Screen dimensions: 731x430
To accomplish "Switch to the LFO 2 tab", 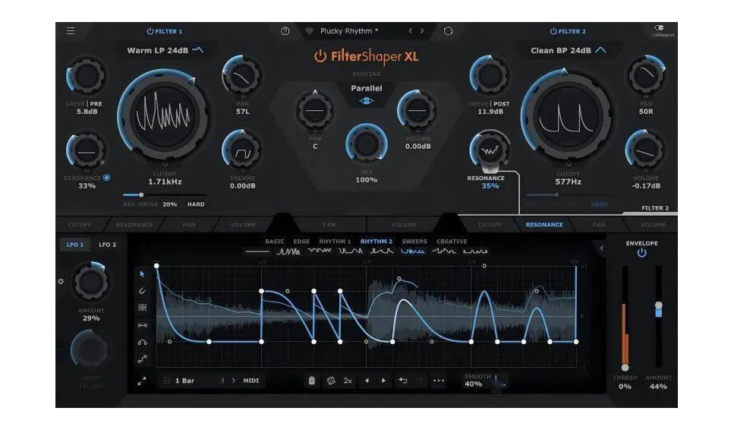I will click(x=107, y=245).
